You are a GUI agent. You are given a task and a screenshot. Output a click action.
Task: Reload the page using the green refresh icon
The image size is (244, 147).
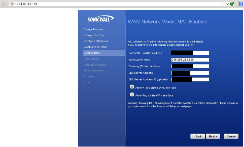232,4
